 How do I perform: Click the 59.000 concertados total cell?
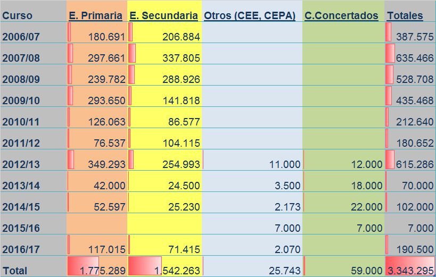(x=343, y=266)
